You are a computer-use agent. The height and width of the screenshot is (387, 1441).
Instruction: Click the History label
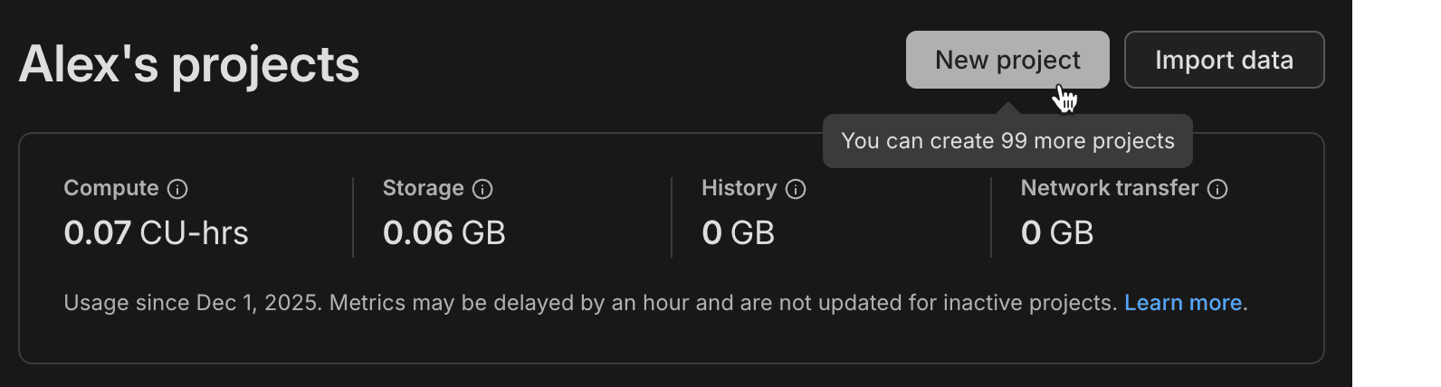739,188
